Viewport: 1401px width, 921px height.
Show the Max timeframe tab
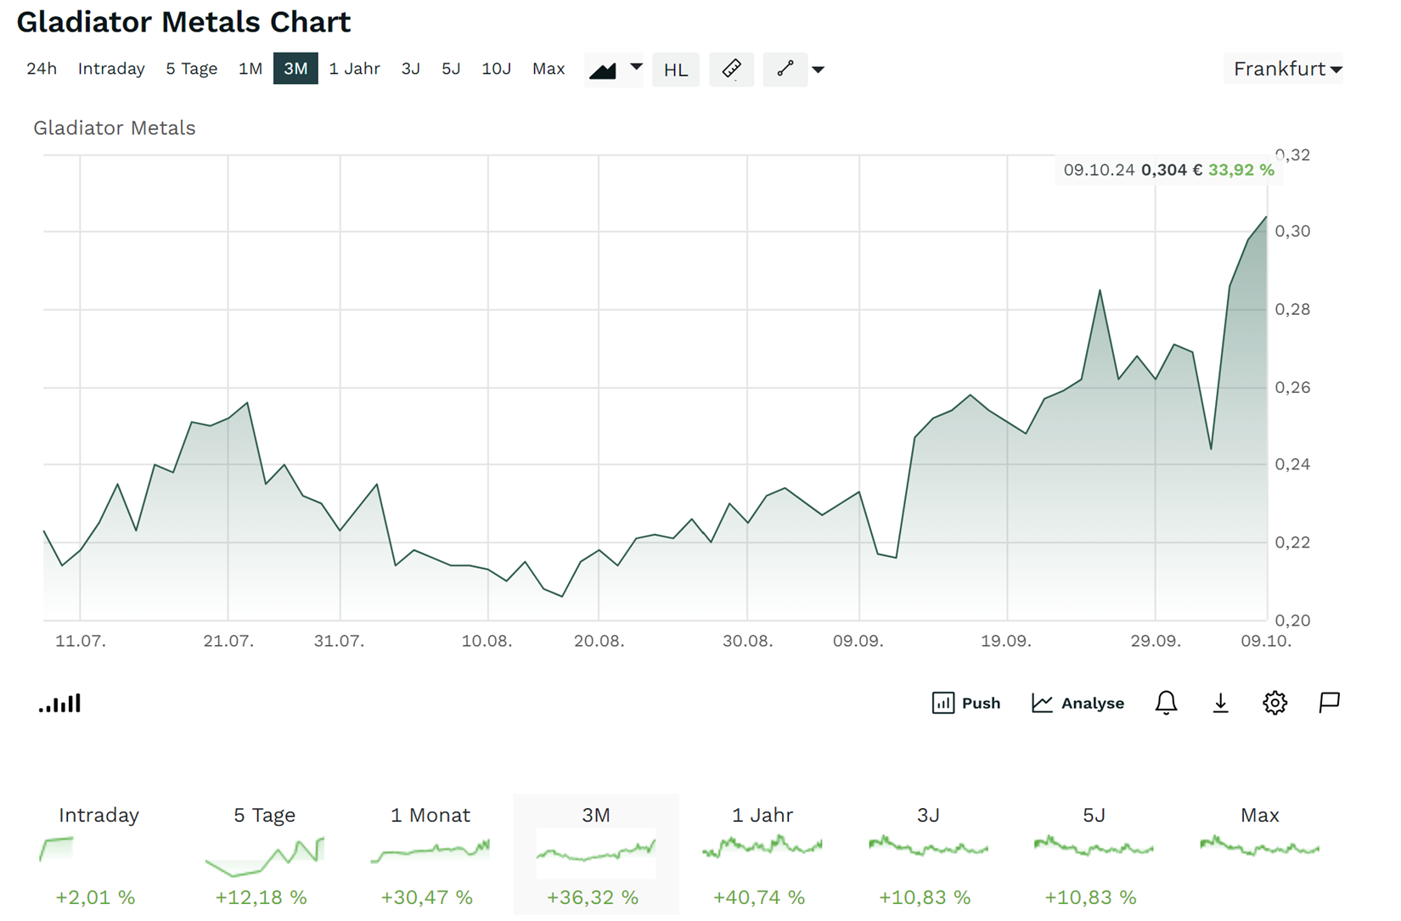549,69
